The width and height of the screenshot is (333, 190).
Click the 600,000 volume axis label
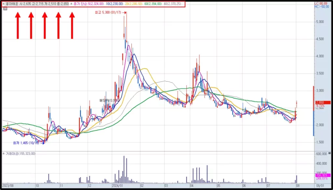(321, 154)
